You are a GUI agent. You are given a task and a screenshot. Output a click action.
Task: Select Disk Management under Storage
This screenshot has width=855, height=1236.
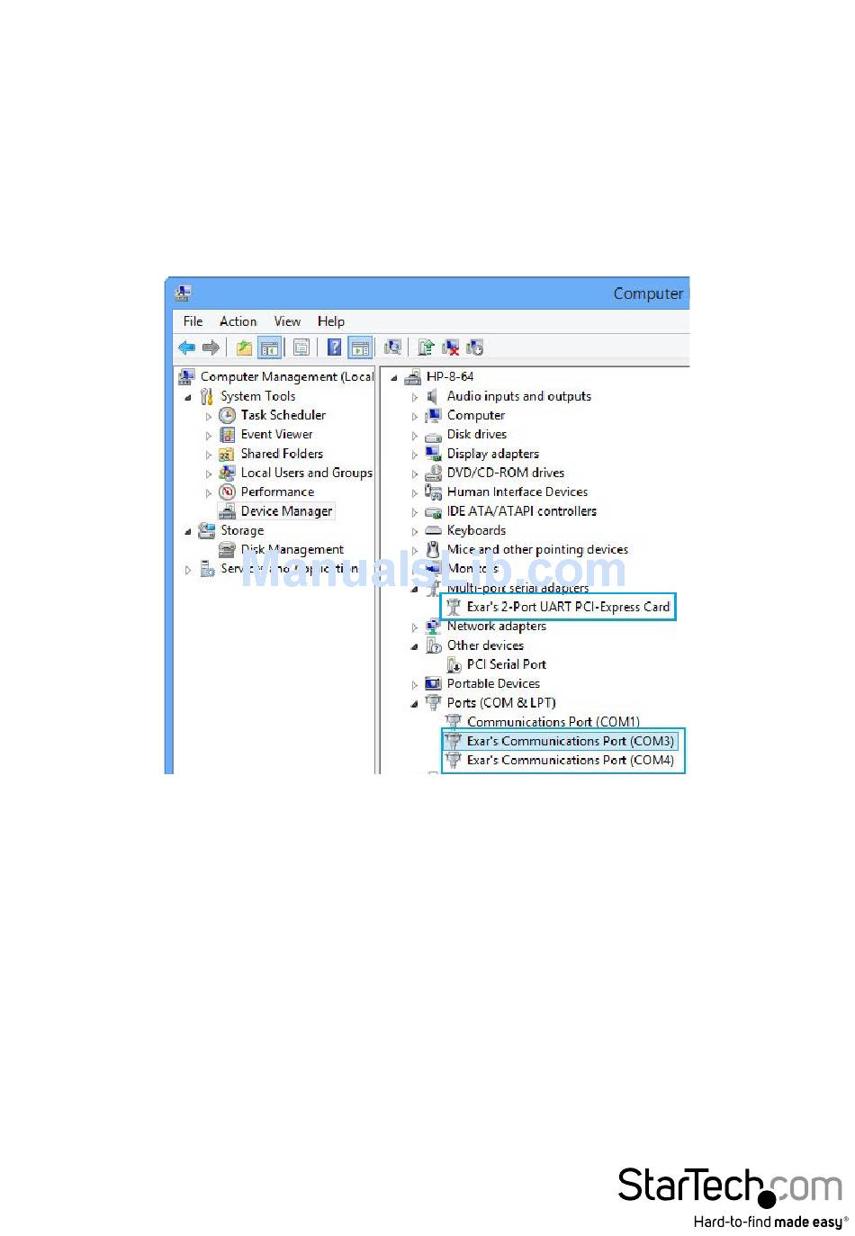292,549
